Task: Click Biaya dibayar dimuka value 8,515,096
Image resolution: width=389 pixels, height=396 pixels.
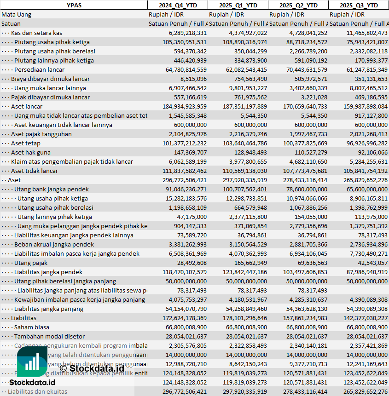Action: point(193,79)
